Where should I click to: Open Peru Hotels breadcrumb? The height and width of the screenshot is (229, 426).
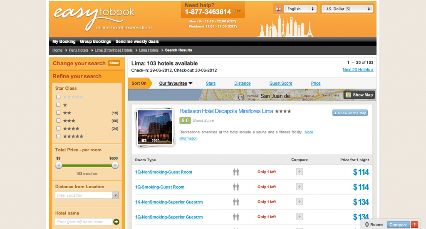point(79,50)
